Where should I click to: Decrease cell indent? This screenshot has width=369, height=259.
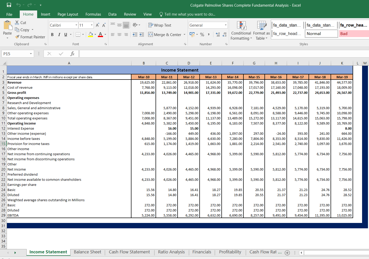coord(135,35)
